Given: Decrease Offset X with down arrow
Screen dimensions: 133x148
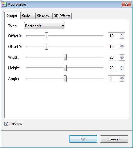Looking at the screenshot, I should (x=122, y=37).
